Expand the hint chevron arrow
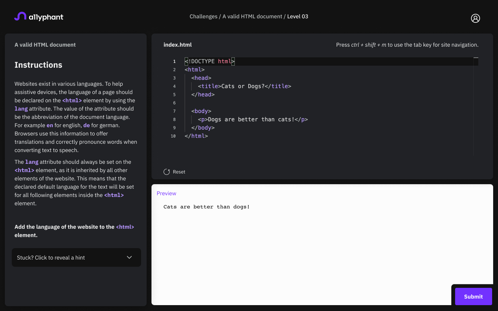 tap(129, 257)
